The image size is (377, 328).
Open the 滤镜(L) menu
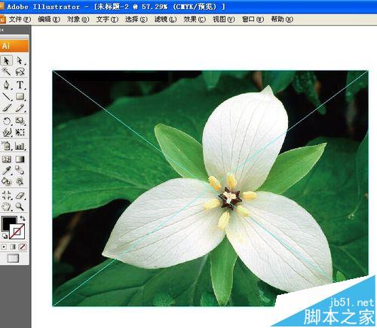[166, 20]
